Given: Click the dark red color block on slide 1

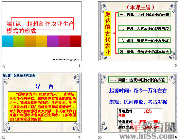Looking at the screenshot, I should [75, 41].
